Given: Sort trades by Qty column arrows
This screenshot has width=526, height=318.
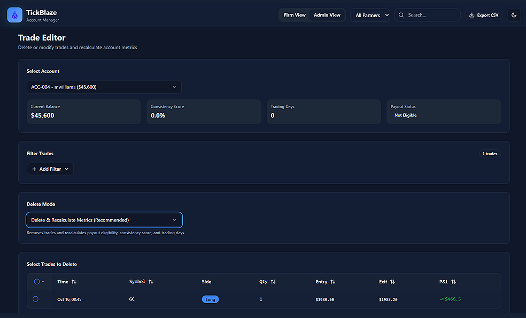Looking at the screenshot, I should [273, 282].
